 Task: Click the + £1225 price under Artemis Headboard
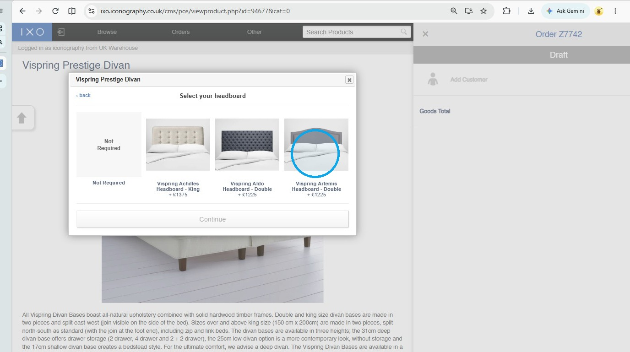click(316, 195)
